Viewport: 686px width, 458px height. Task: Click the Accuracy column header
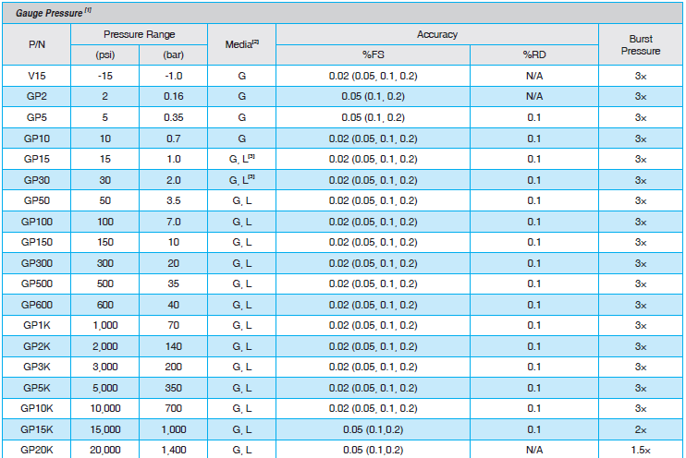click(x=437, y=33)
